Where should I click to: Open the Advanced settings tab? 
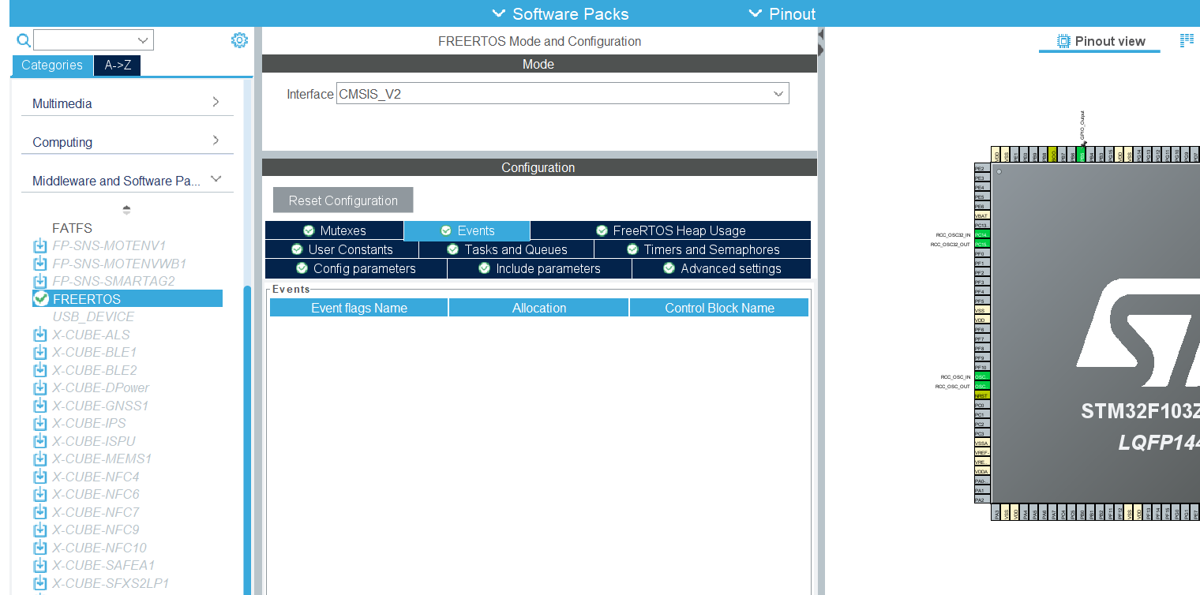[x=722, y=268]
